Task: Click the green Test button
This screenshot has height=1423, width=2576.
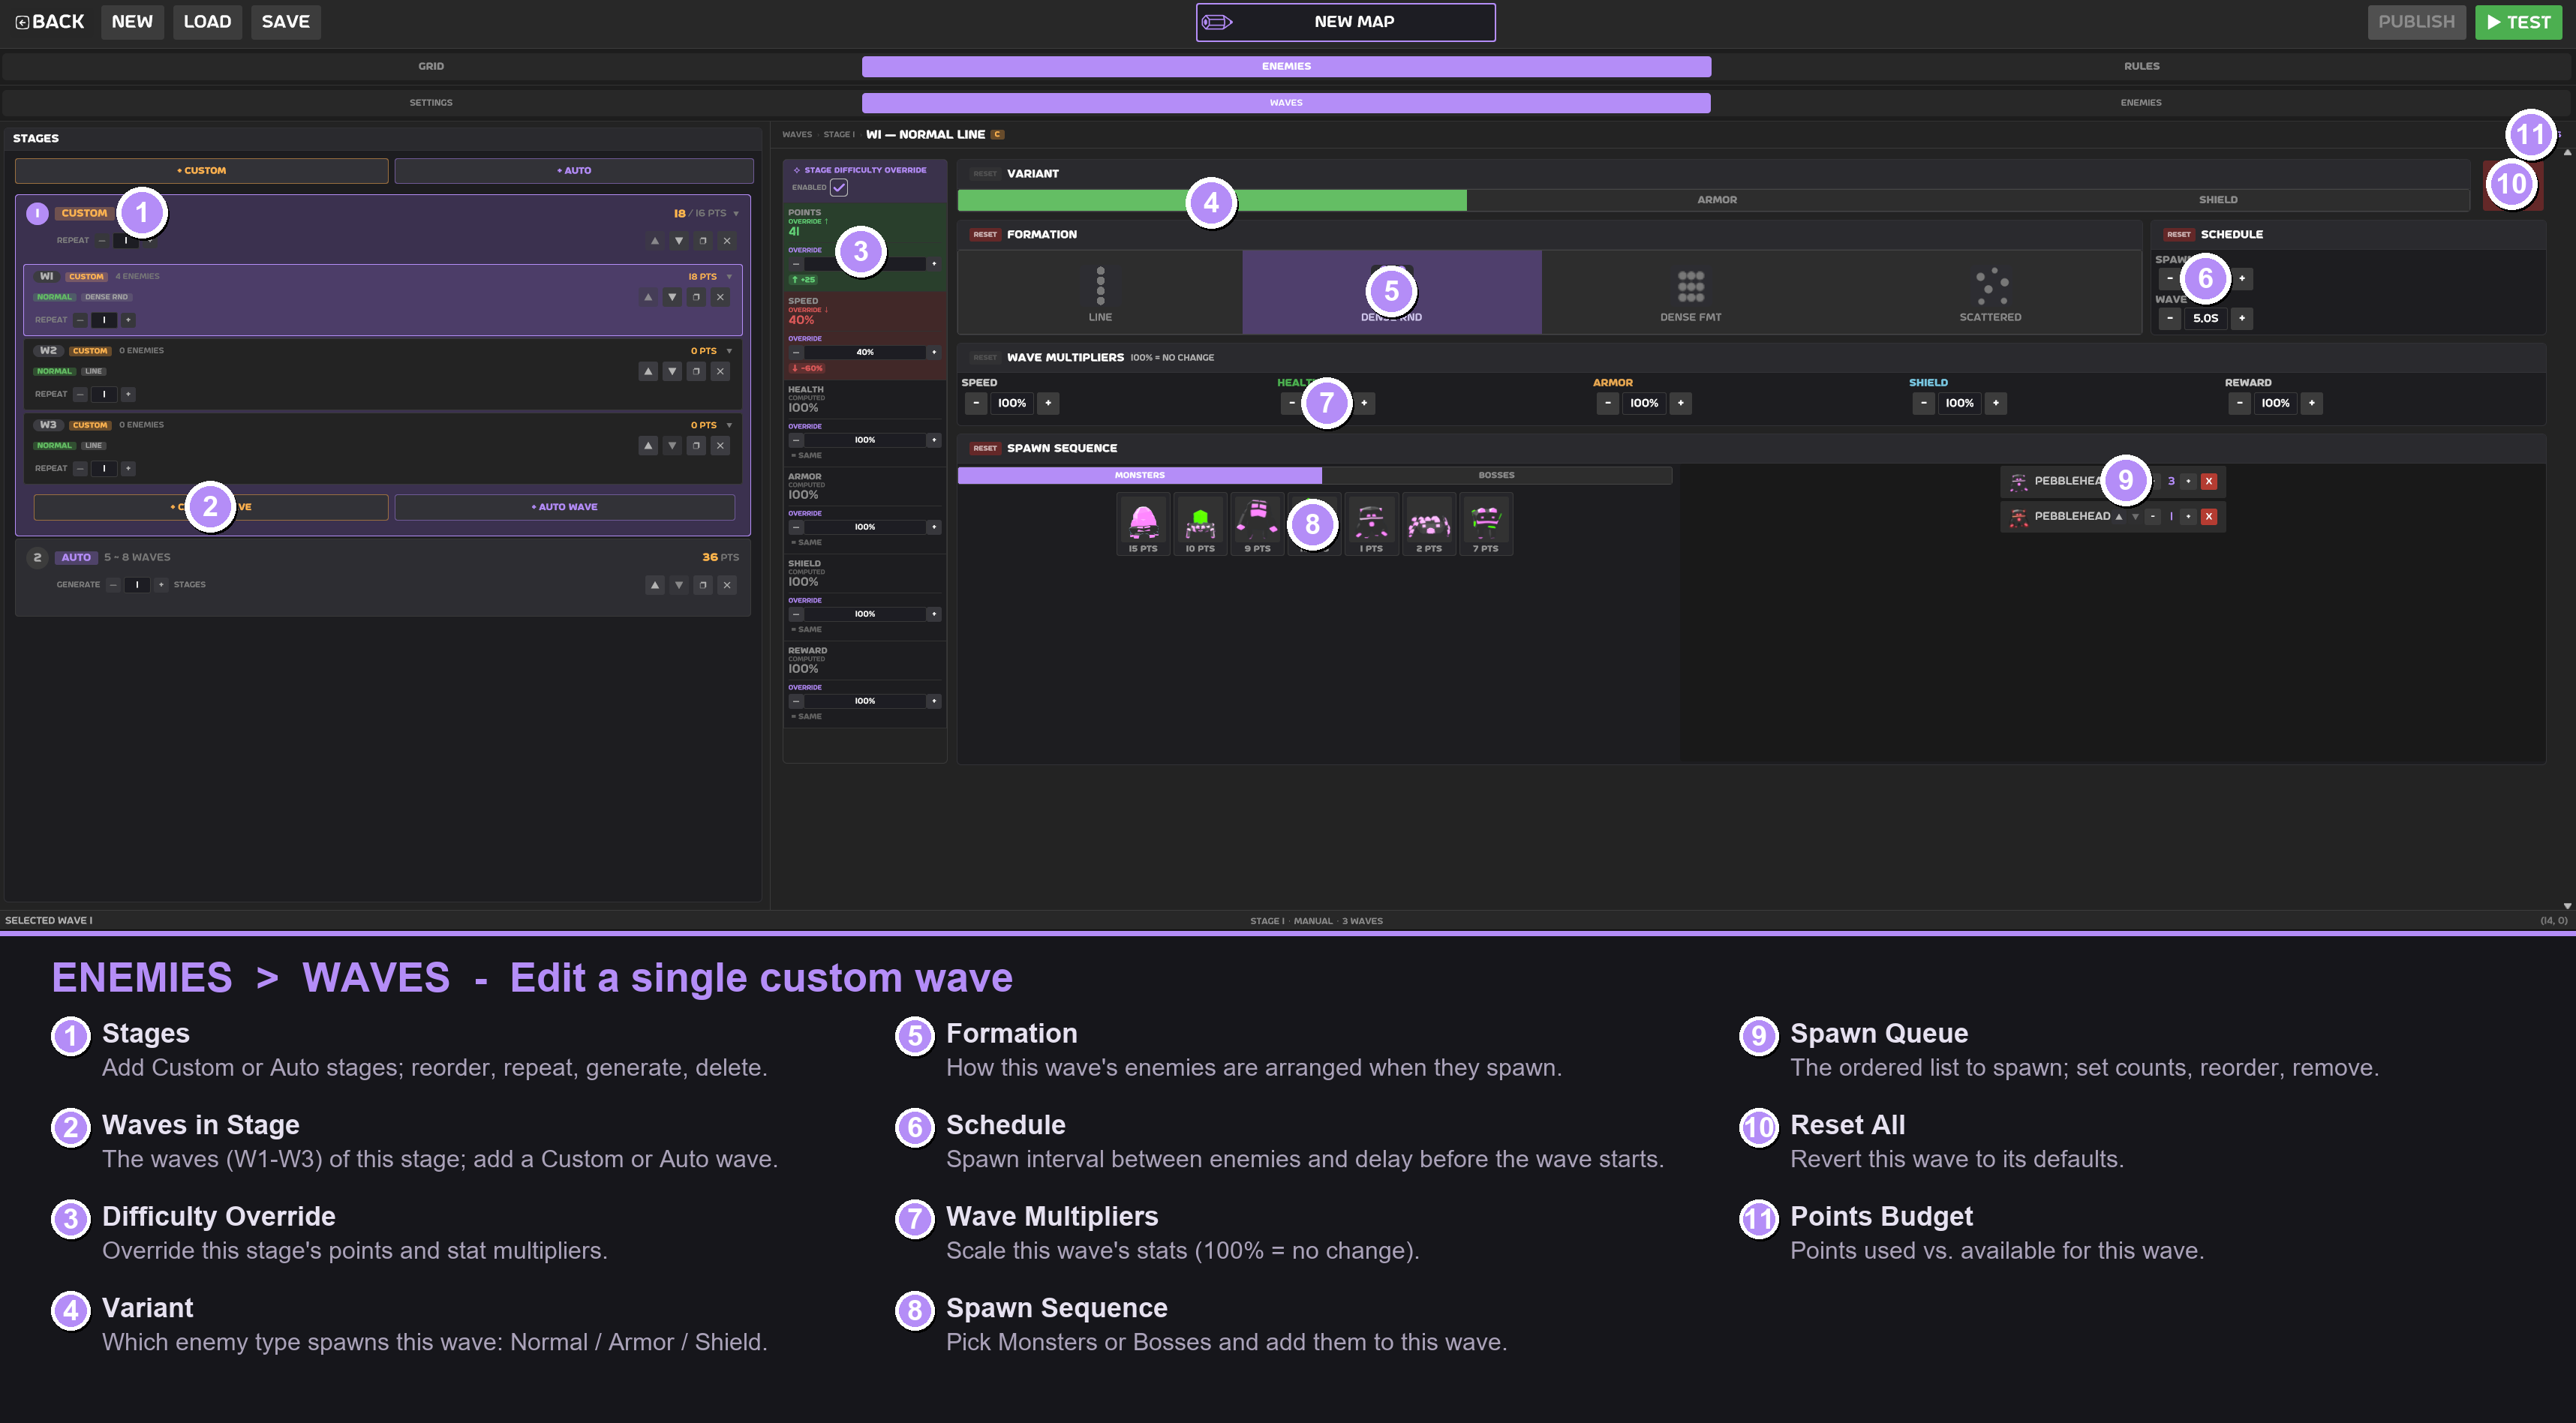Action: 2518,22
